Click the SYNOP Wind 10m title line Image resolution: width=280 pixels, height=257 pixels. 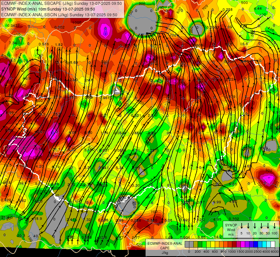point(48,9)
